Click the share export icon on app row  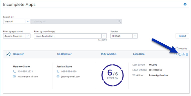183,54
